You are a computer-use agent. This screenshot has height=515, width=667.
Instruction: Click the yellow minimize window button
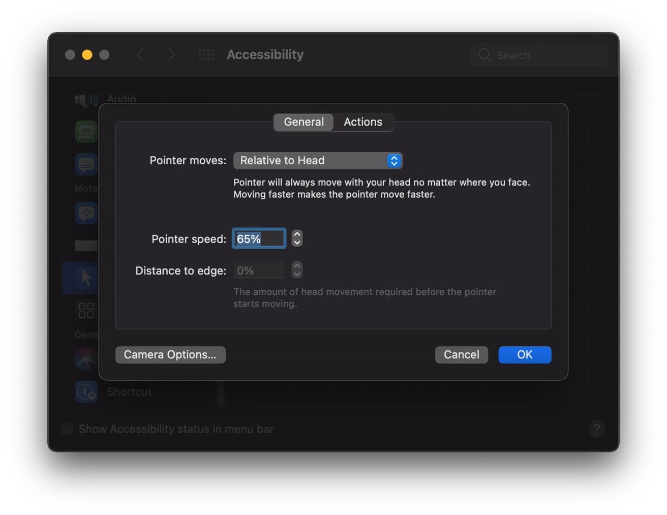point(87,55)
